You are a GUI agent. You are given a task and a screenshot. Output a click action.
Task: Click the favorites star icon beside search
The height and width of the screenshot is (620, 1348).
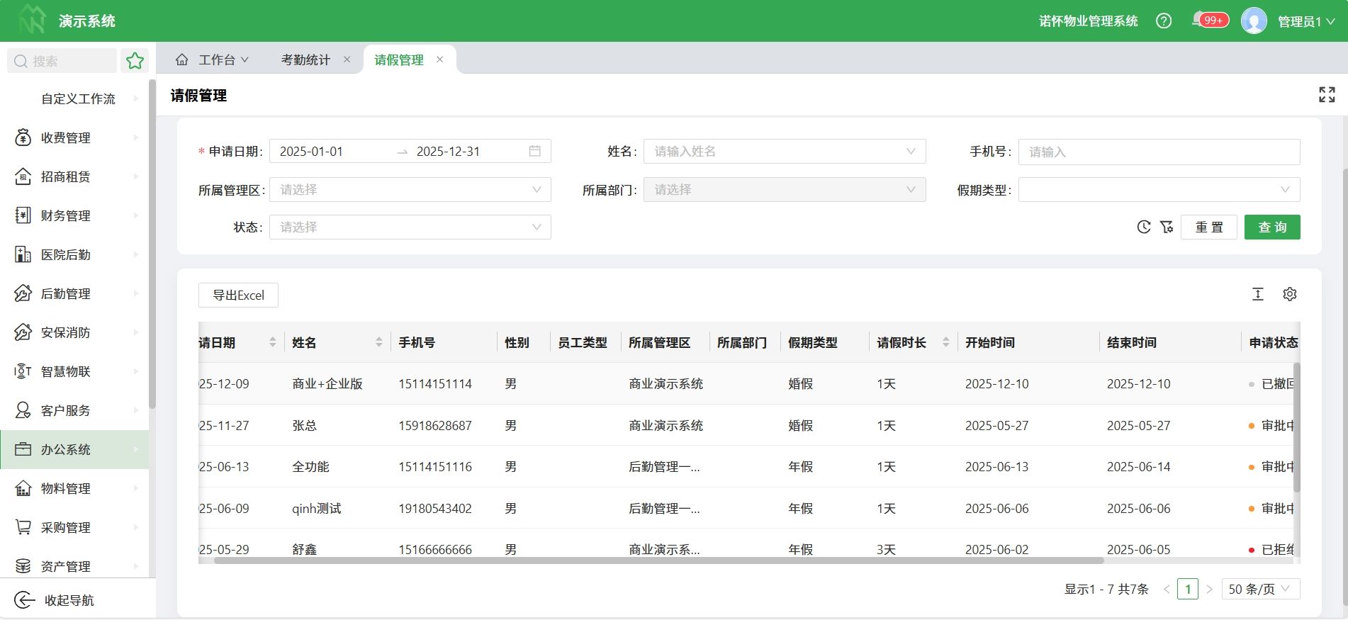(135, 61)
